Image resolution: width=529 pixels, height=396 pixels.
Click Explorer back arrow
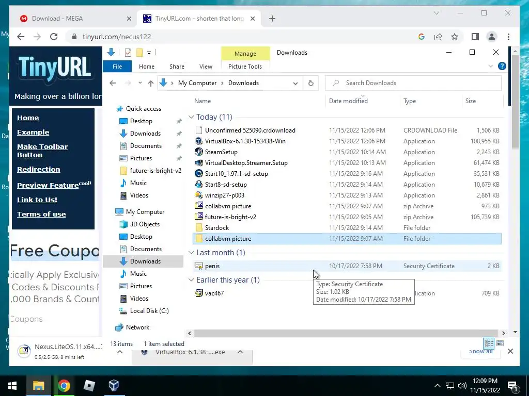pos(113,83)
